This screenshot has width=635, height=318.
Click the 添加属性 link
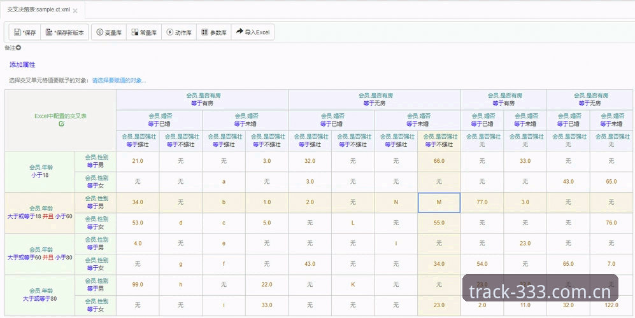(22, 65)
